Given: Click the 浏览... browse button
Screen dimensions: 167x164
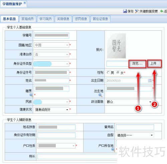Looking at the screenshot, I should 137,64.
